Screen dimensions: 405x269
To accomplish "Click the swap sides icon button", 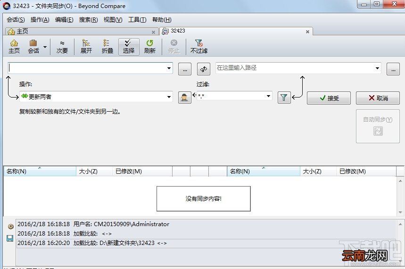I will pyautogui.click(x=204, y=69).
